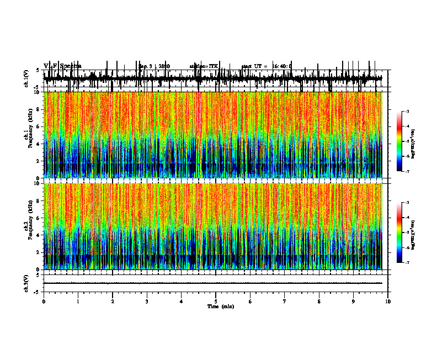Click time axis tick label 10
437x338 pixels.
click(388, 302)
